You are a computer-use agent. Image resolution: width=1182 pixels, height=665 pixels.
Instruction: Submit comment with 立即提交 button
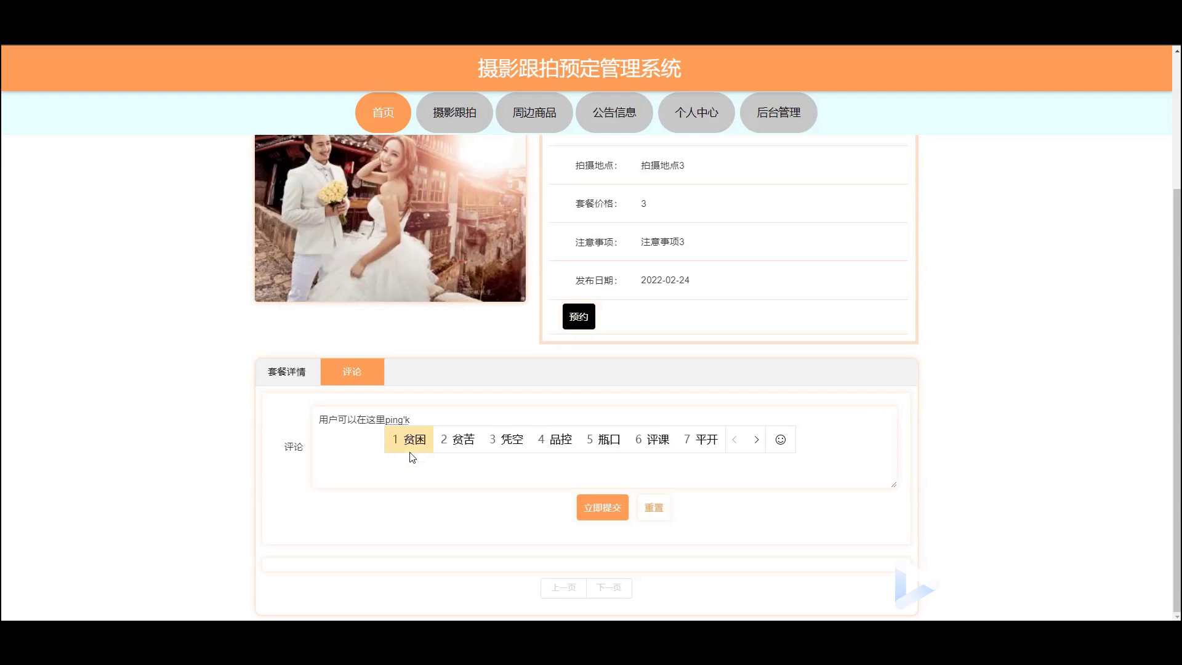pos(603,507)
